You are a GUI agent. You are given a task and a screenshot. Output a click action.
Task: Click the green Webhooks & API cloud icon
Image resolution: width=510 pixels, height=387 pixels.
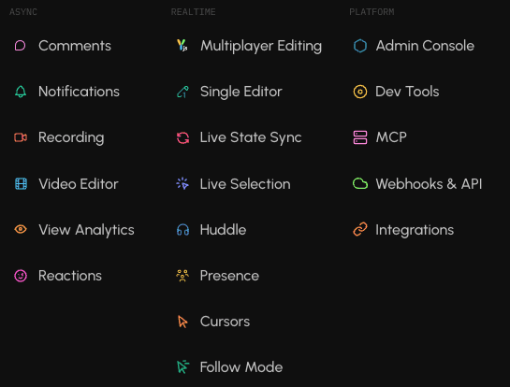[x=360, y=183]
